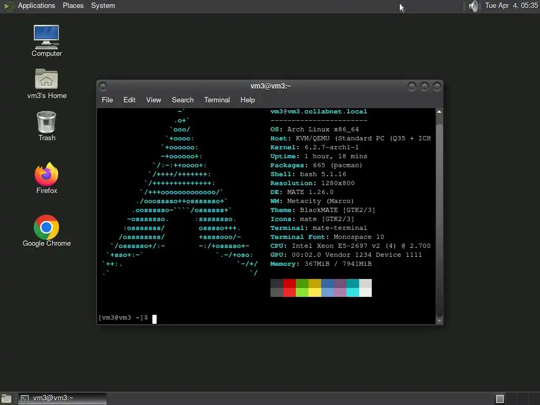
Task: Open the System menu
Action: coord(103,5)
